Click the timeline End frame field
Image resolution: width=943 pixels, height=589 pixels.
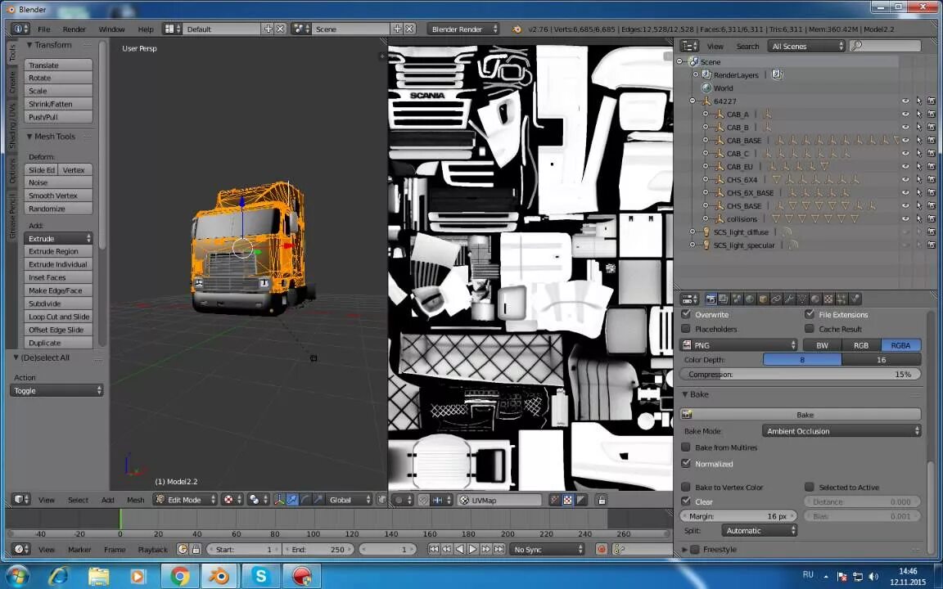click(320, 550)
